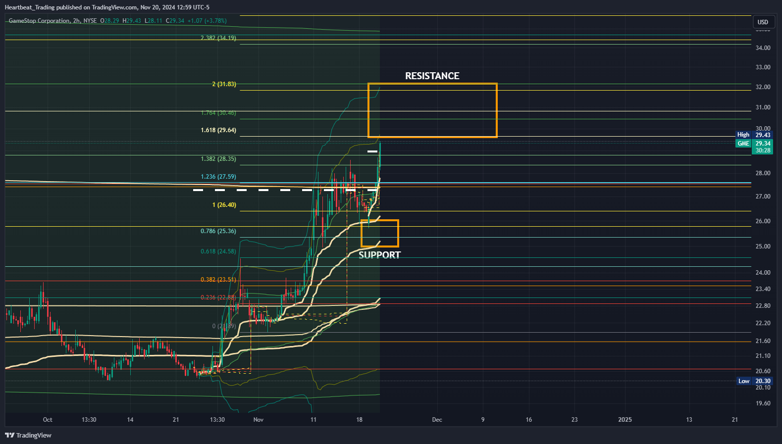Select Fibonacci level 0.786 (25.36) label
The width and height of the screenshot is (782, 444).
pos(218,231)
